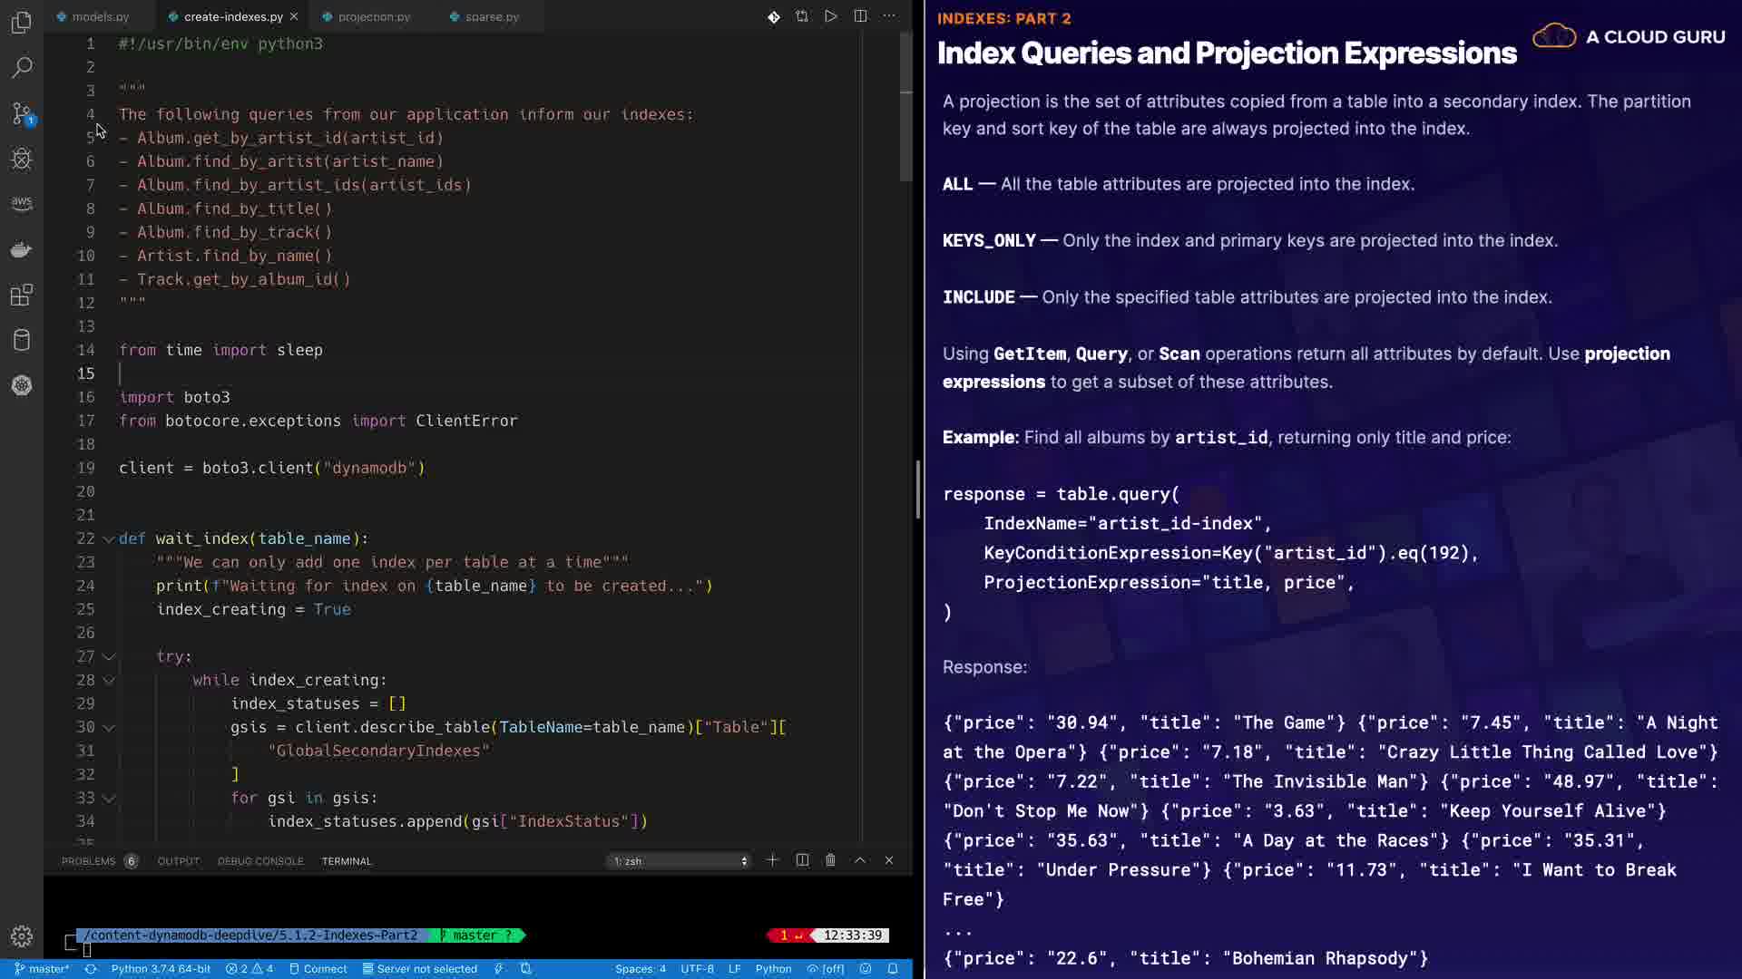Run the Python file with play icon
Viewport: 1742px width, 979px height.
[830, 16]
